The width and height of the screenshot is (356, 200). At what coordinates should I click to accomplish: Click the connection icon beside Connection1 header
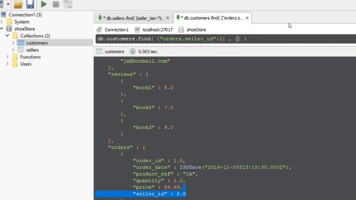99,29
